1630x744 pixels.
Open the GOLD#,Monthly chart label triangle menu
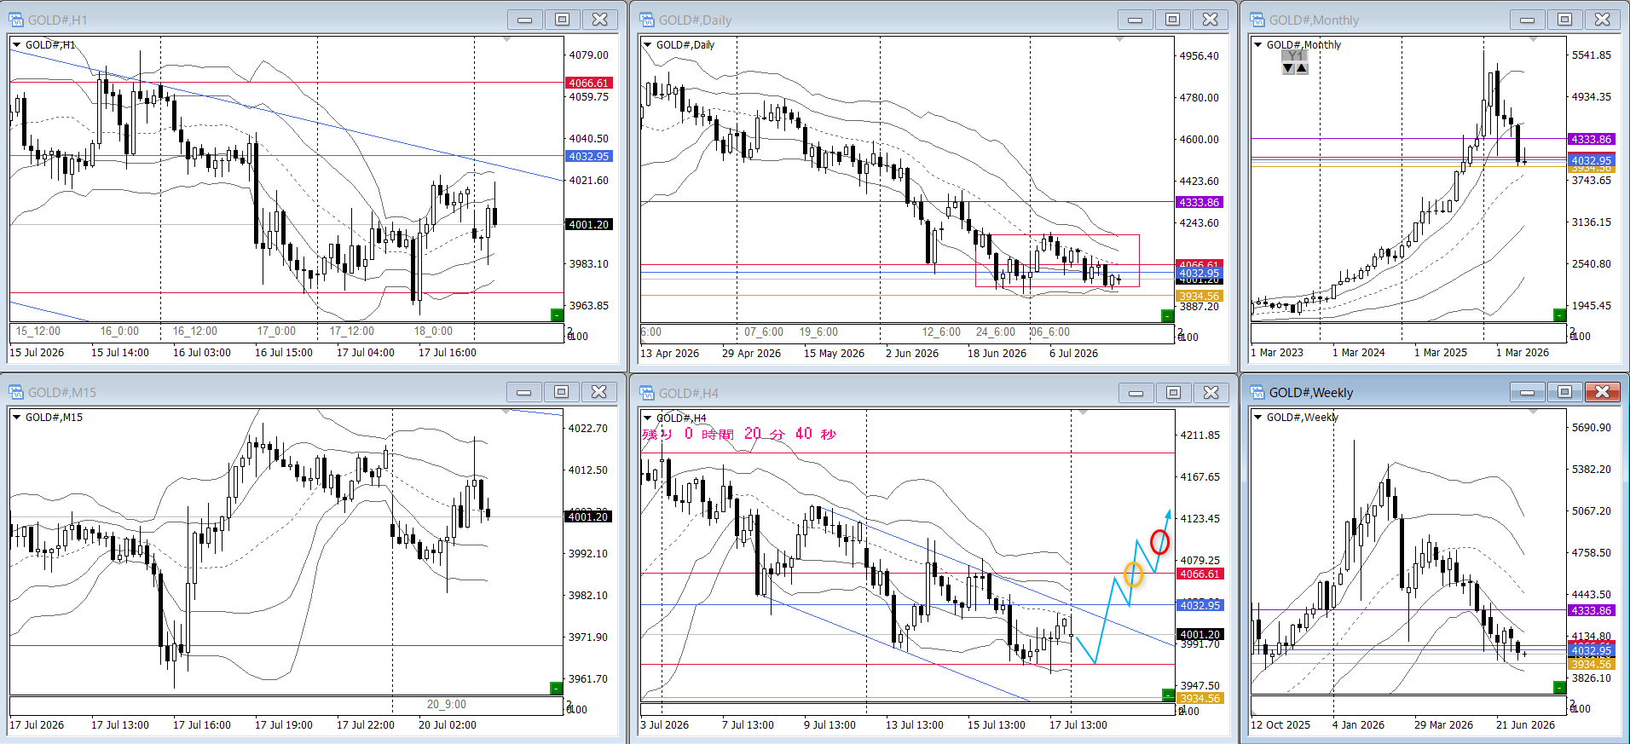click(x=1257, y=45)
